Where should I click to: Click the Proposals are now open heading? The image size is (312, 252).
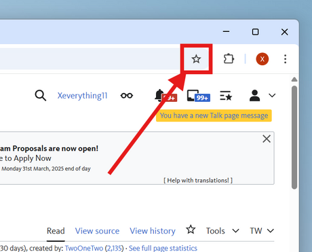tap(56, 149)
